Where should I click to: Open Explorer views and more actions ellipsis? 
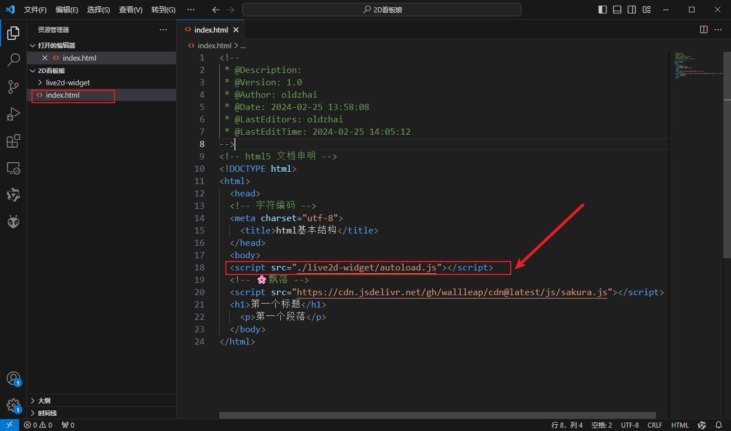pos(163,30)
